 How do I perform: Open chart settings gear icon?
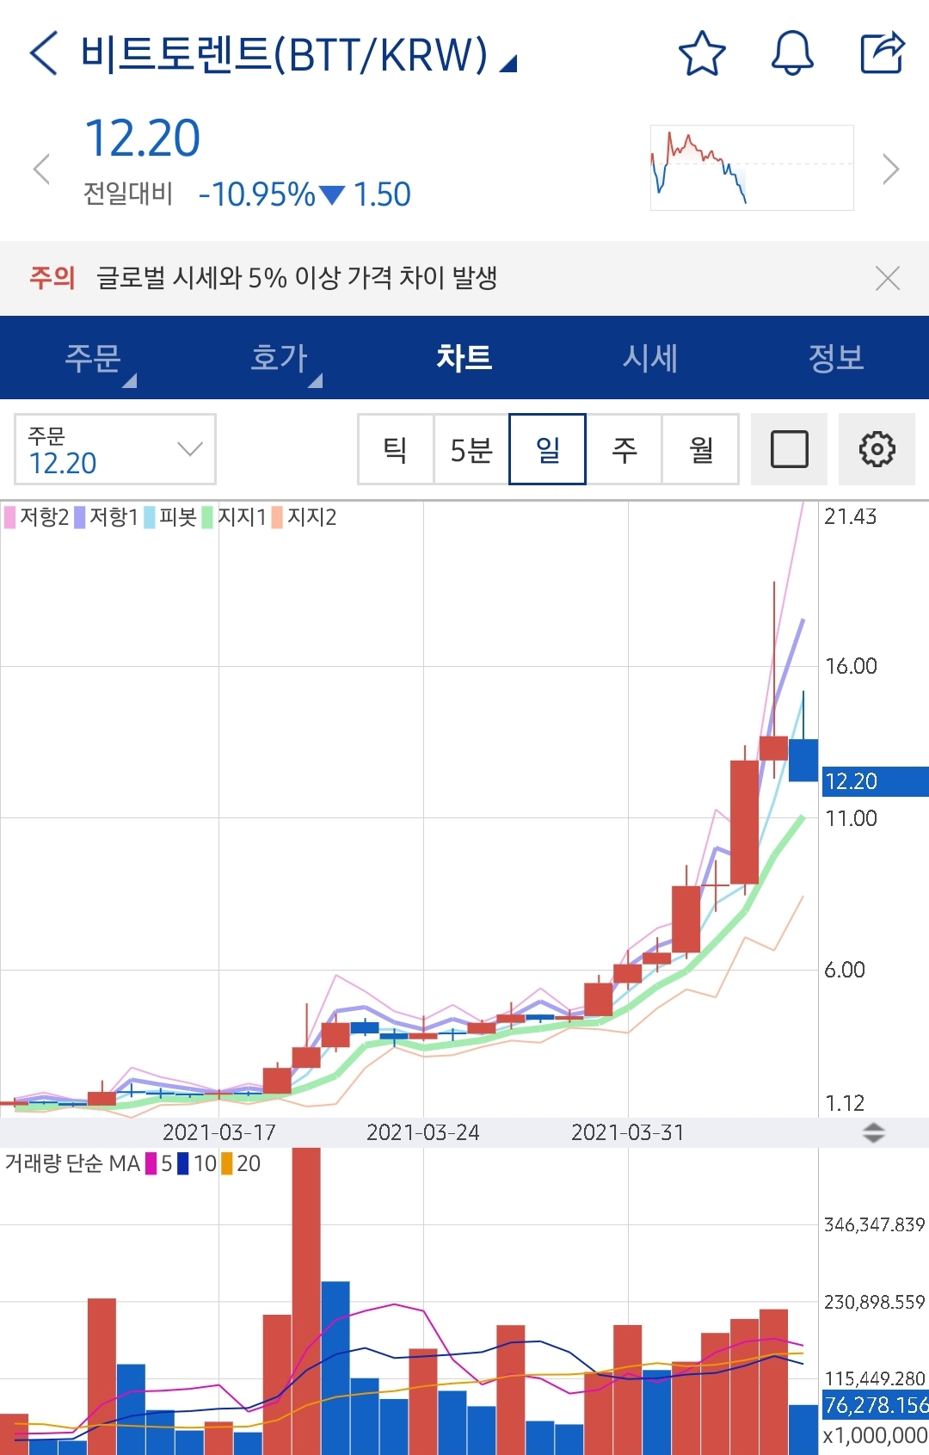(877, 449)
